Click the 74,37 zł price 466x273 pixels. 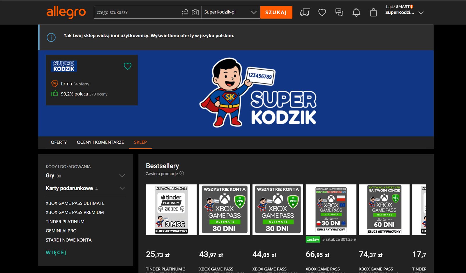pos(371,255)
